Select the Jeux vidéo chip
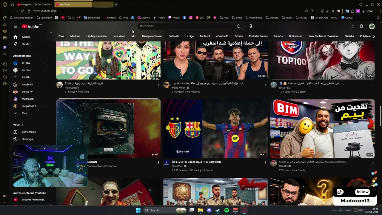 119,36
